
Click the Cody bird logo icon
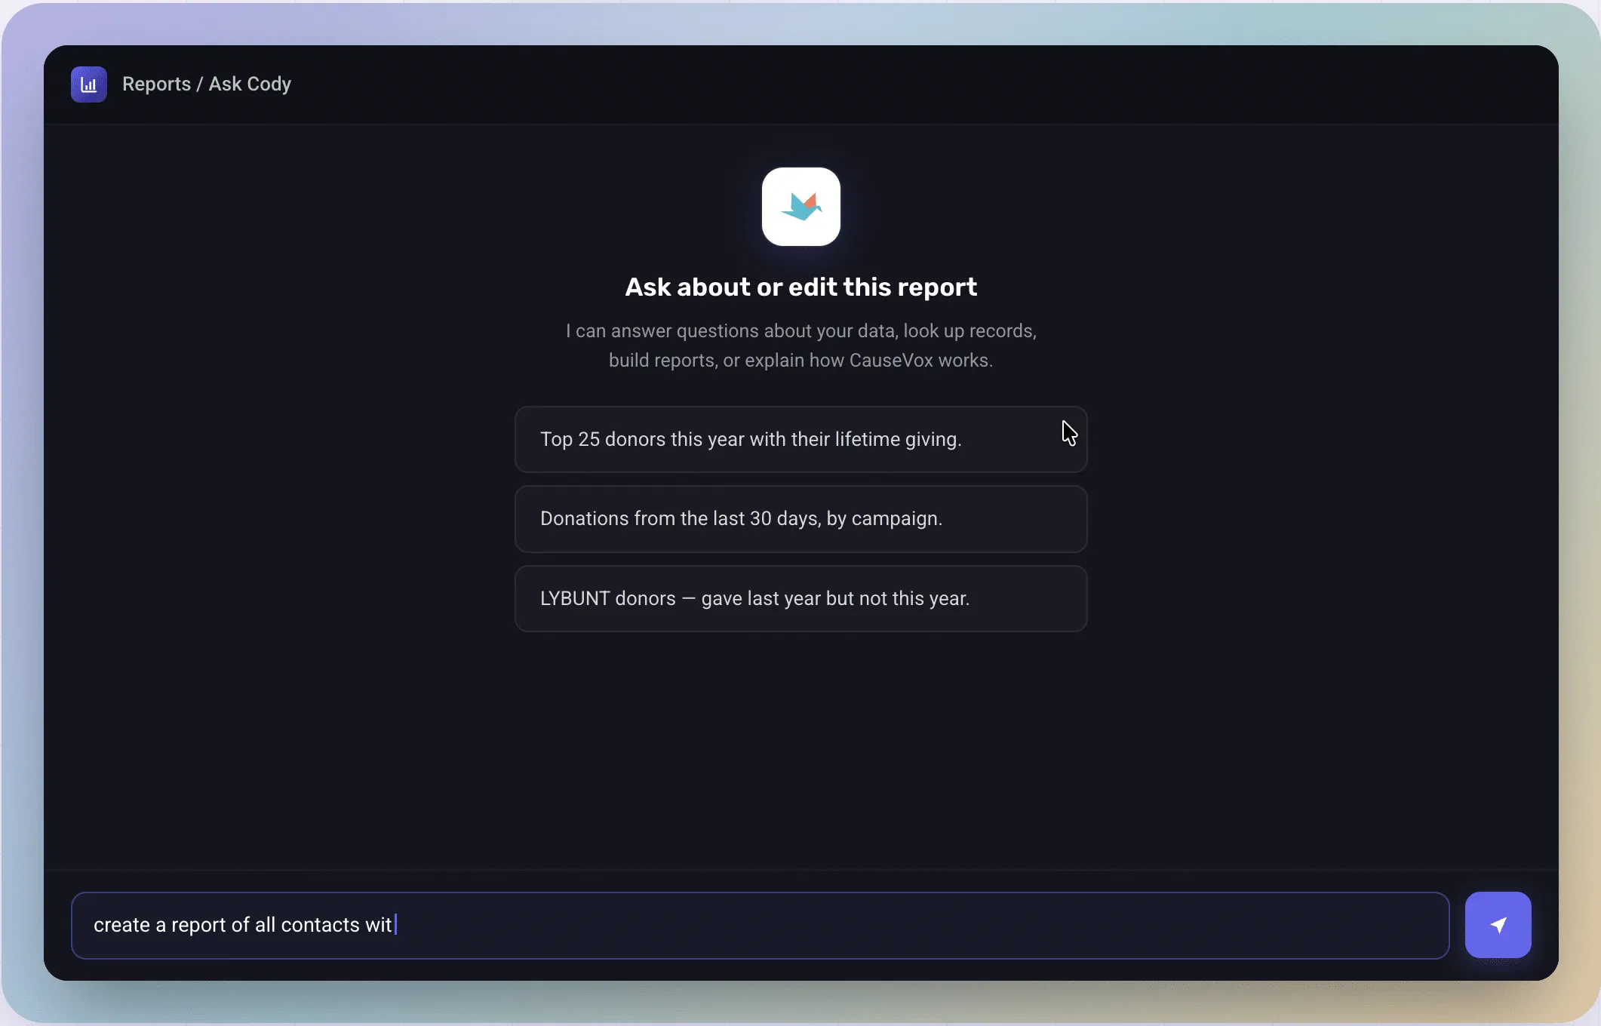800,207
